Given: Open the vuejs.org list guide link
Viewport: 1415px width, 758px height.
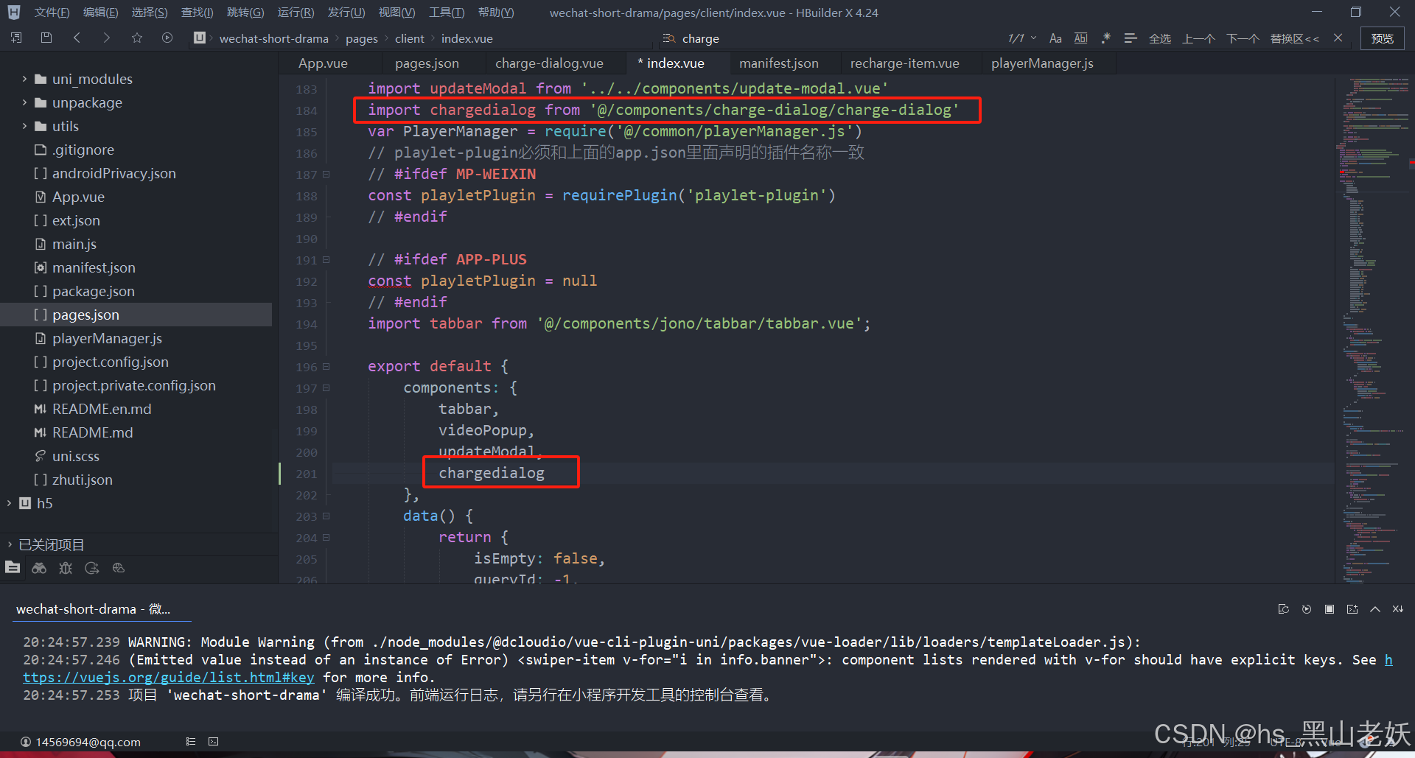Looking at the screenshot, I should (x=168, y=677).
